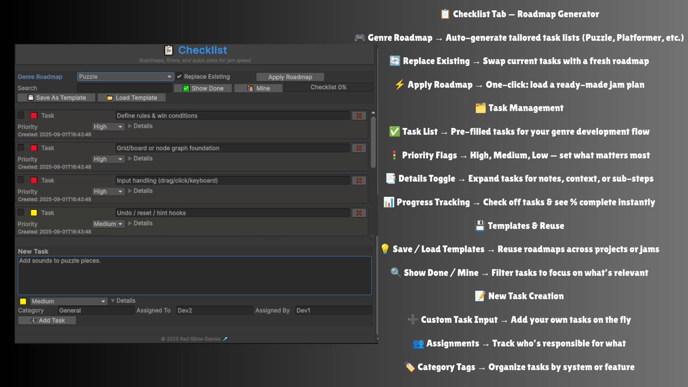Click the 'Task Management' heading on the right
Screen dimensions: 688x387
(519, 108)
